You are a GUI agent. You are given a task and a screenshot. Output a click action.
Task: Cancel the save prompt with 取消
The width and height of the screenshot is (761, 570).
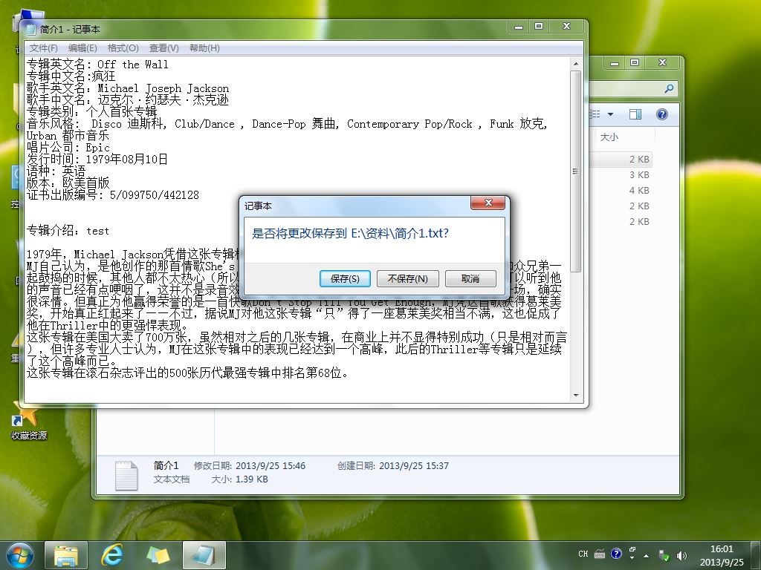coord(470,279)
